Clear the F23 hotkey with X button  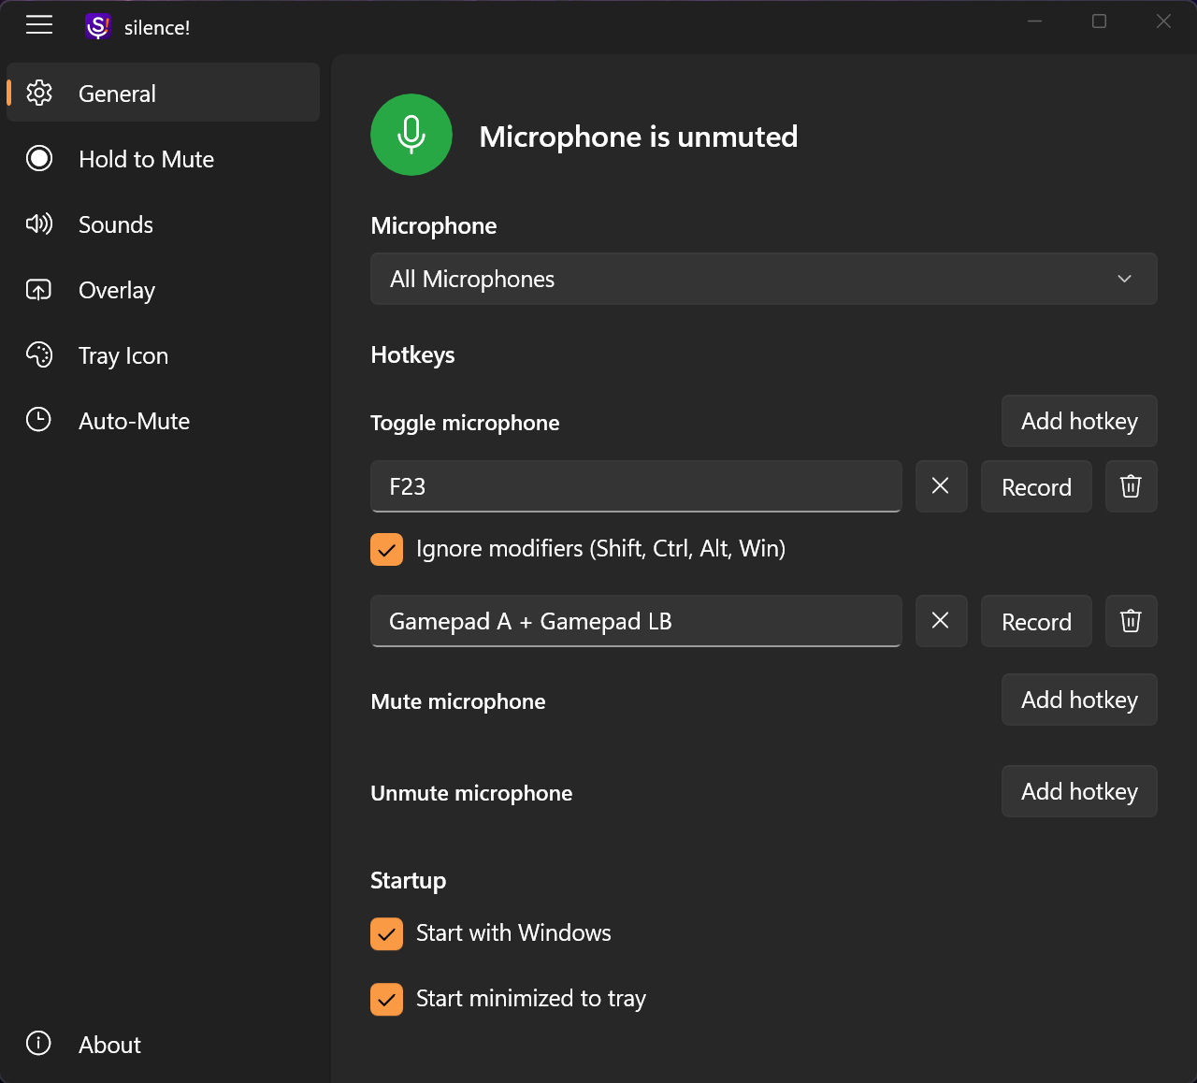[x=941, y=486]
